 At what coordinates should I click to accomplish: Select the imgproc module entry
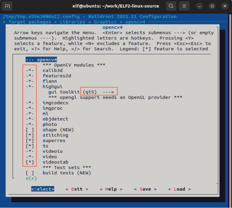click(x=44, y=108)
